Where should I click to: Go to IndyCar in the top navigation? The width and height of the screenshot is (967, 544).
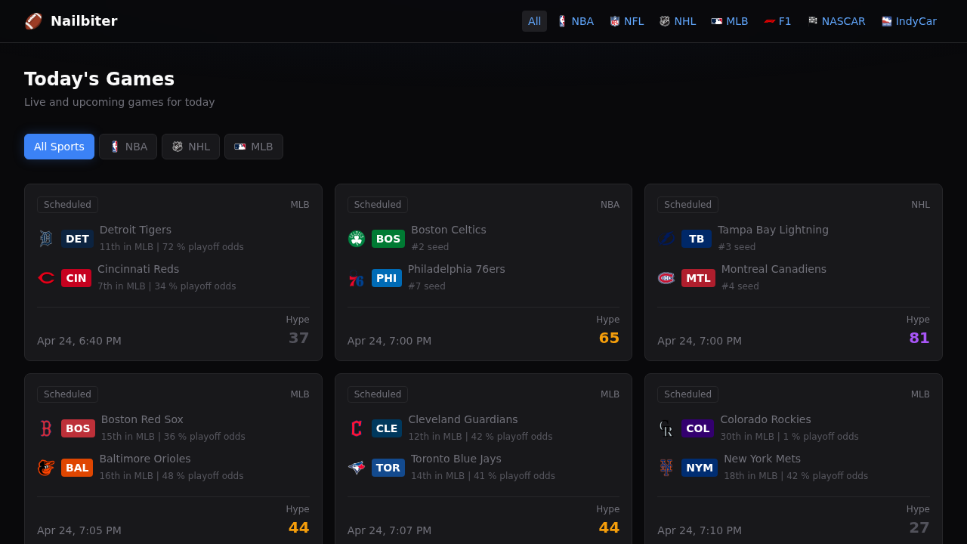[x=910, y=21]
